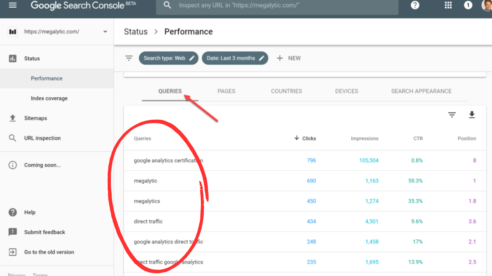Switch to the Countries tab
The width and height of the screenshot is (492, 276).
(x=287, y=91)
